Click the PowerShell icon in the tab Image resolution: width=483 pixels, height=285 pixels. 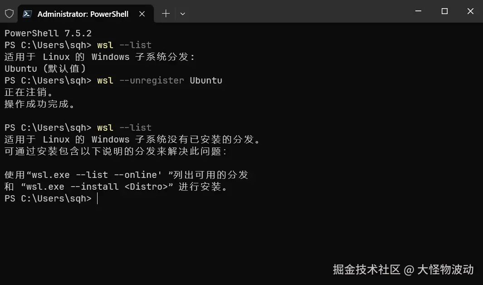click(27, 14)
